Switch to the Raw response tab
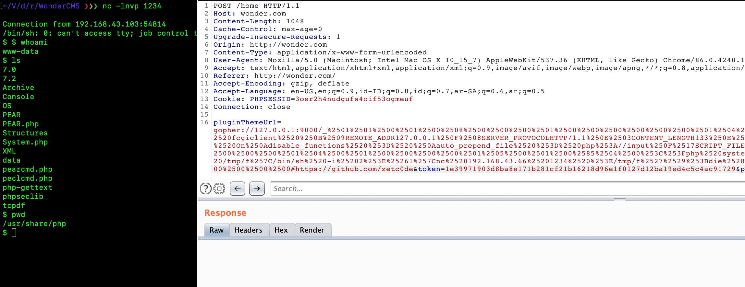The height and width of the screenshot is (287, 745). tap(217, 230)
